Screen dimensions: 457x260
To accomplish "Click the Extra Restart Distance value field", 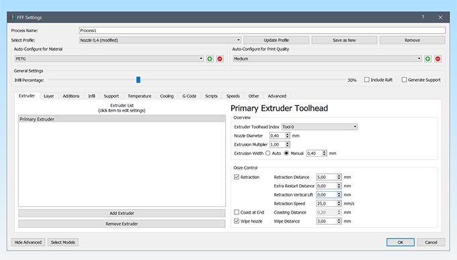I will (x=327, y=186).
